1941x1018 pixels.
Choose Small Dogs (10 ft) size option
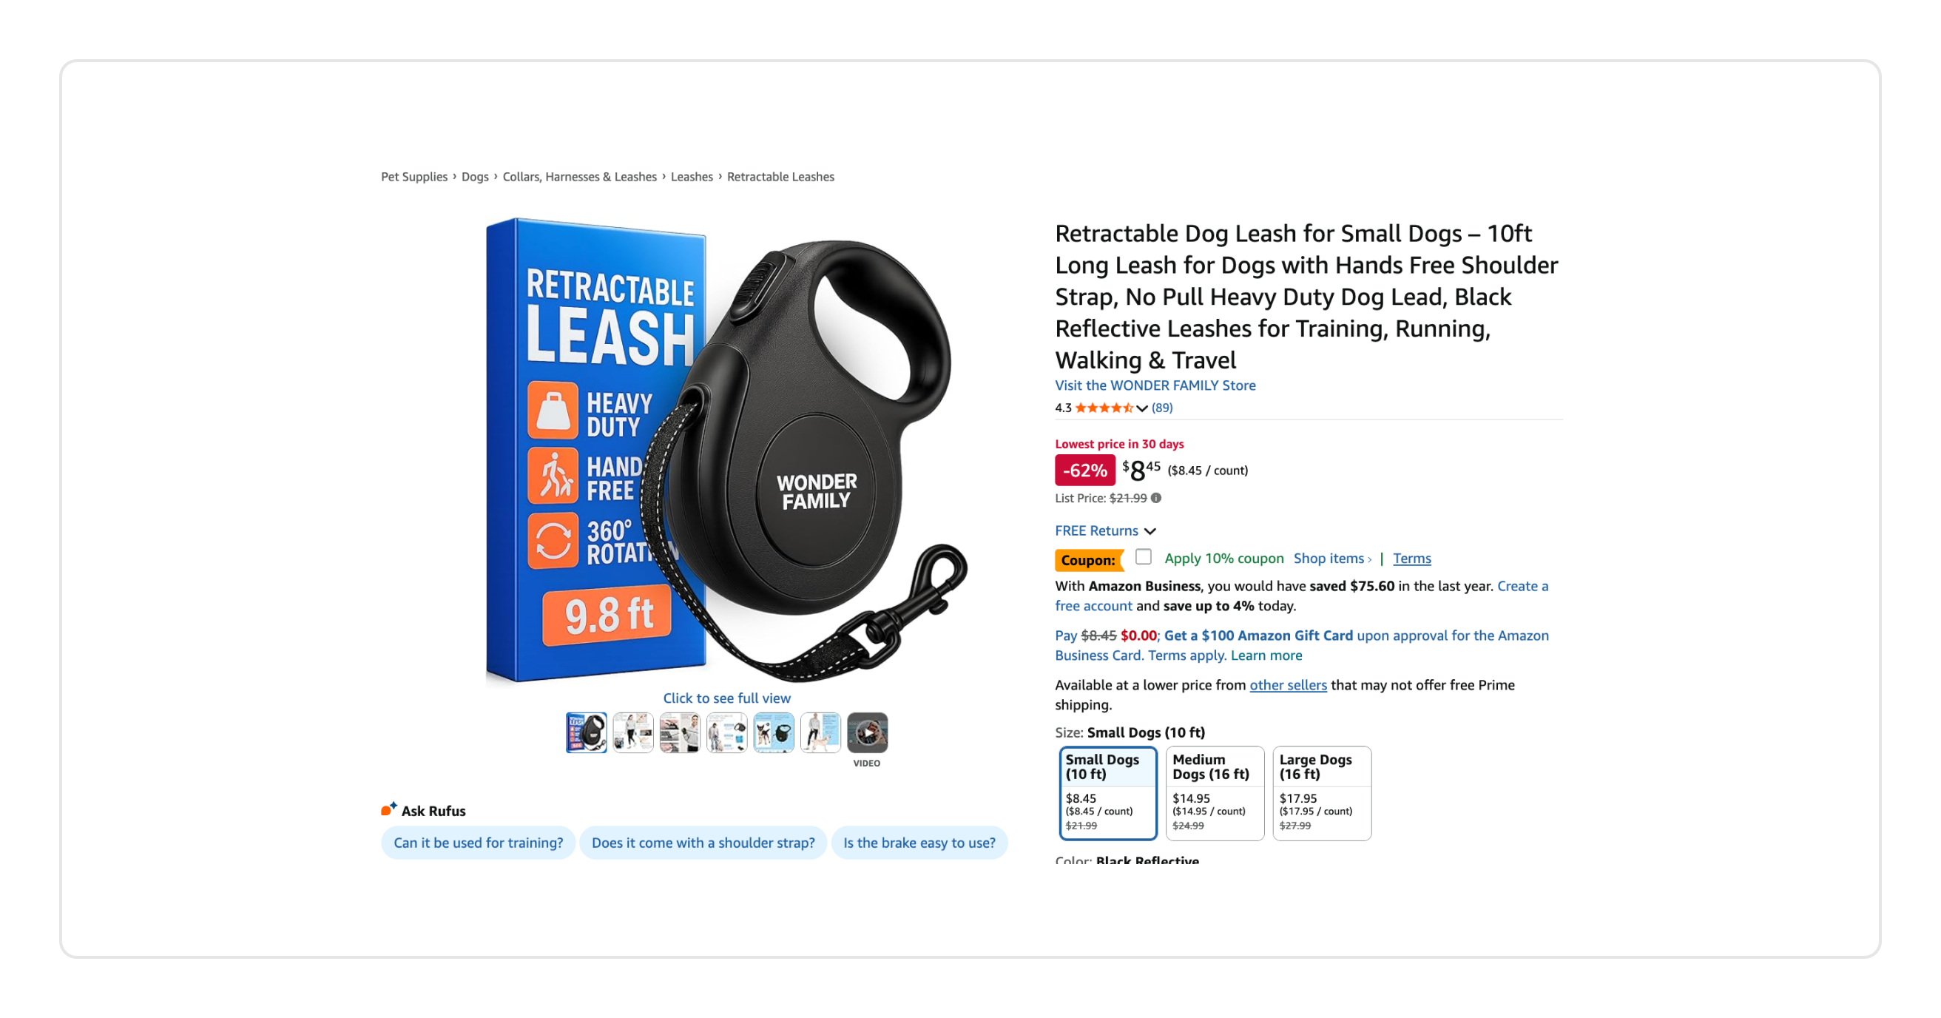(1107, 792)
